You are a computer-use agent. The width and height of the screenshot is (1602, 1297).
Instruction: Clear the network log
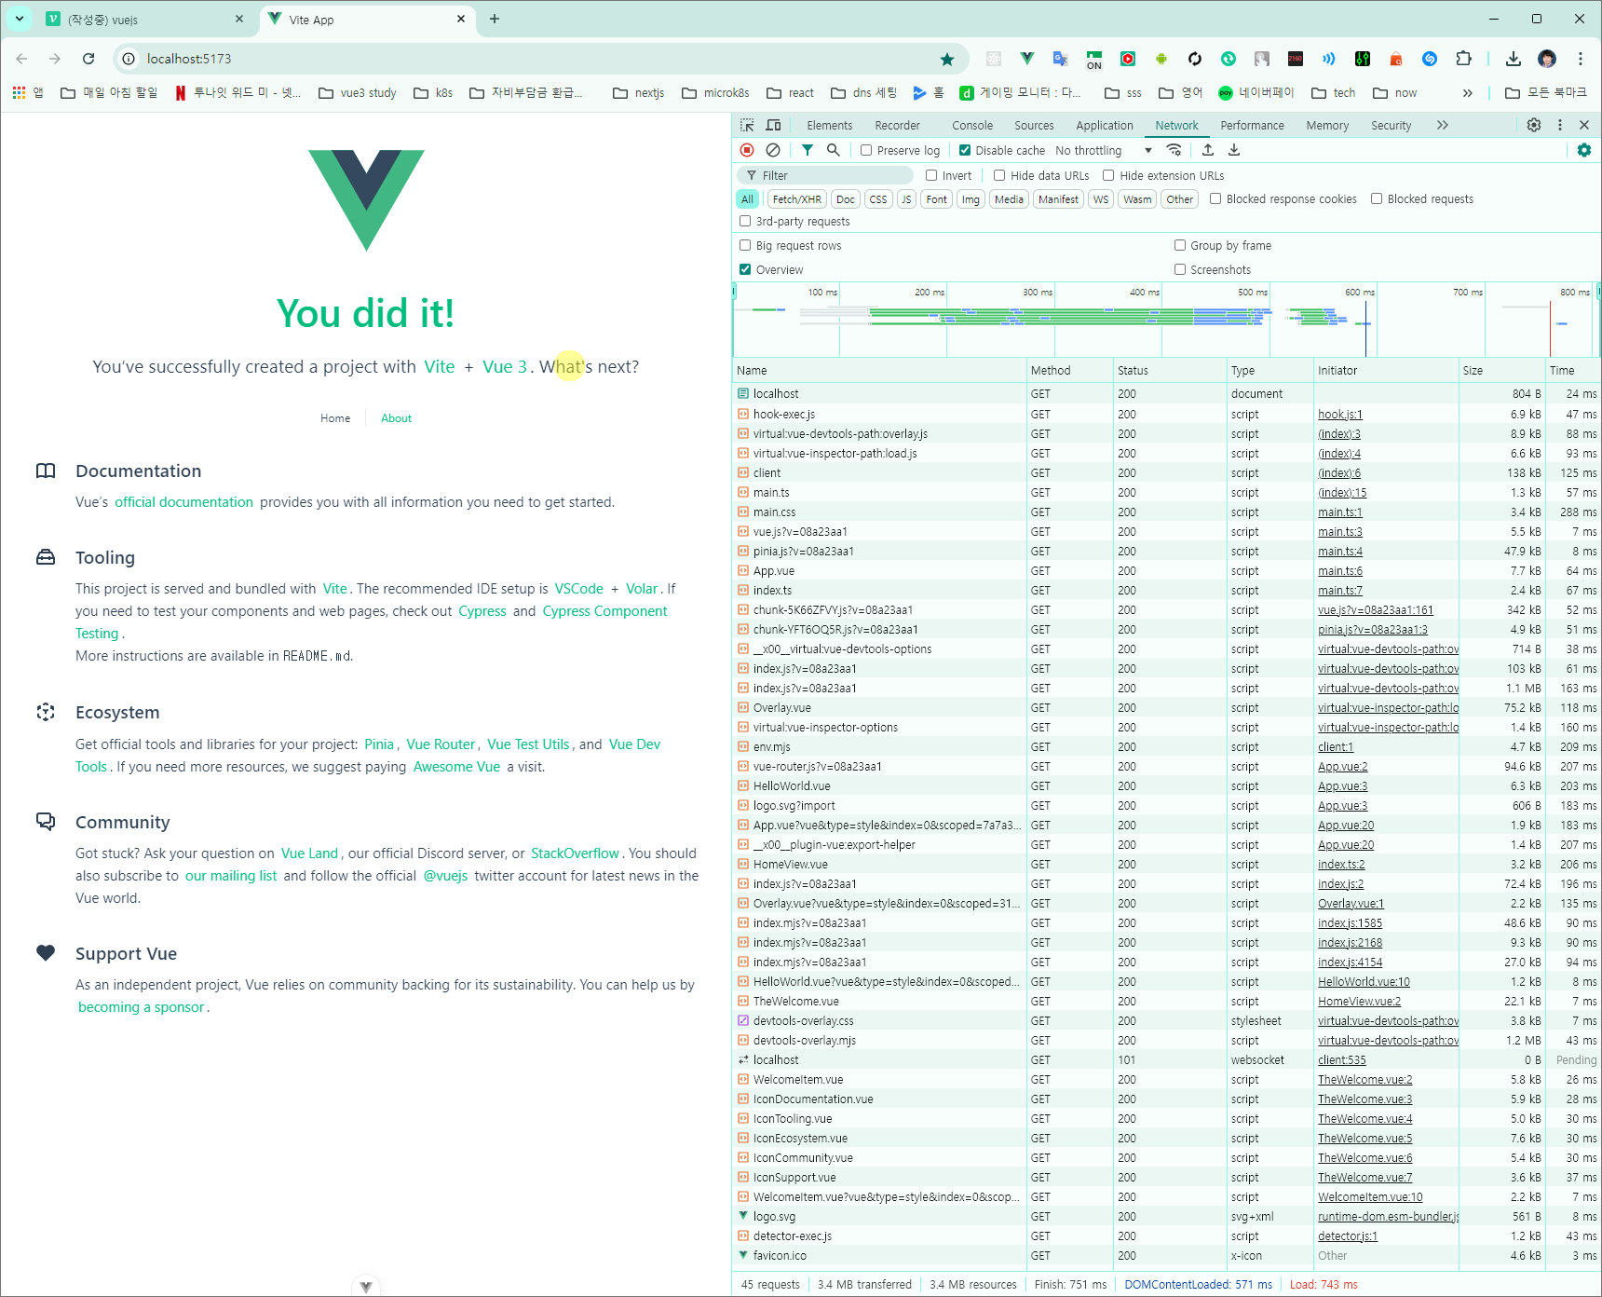coord(773,150)
